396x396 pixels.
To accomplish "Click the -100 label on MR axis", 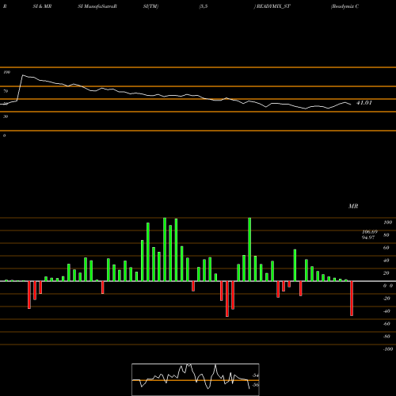I will [x=388, y=349].
